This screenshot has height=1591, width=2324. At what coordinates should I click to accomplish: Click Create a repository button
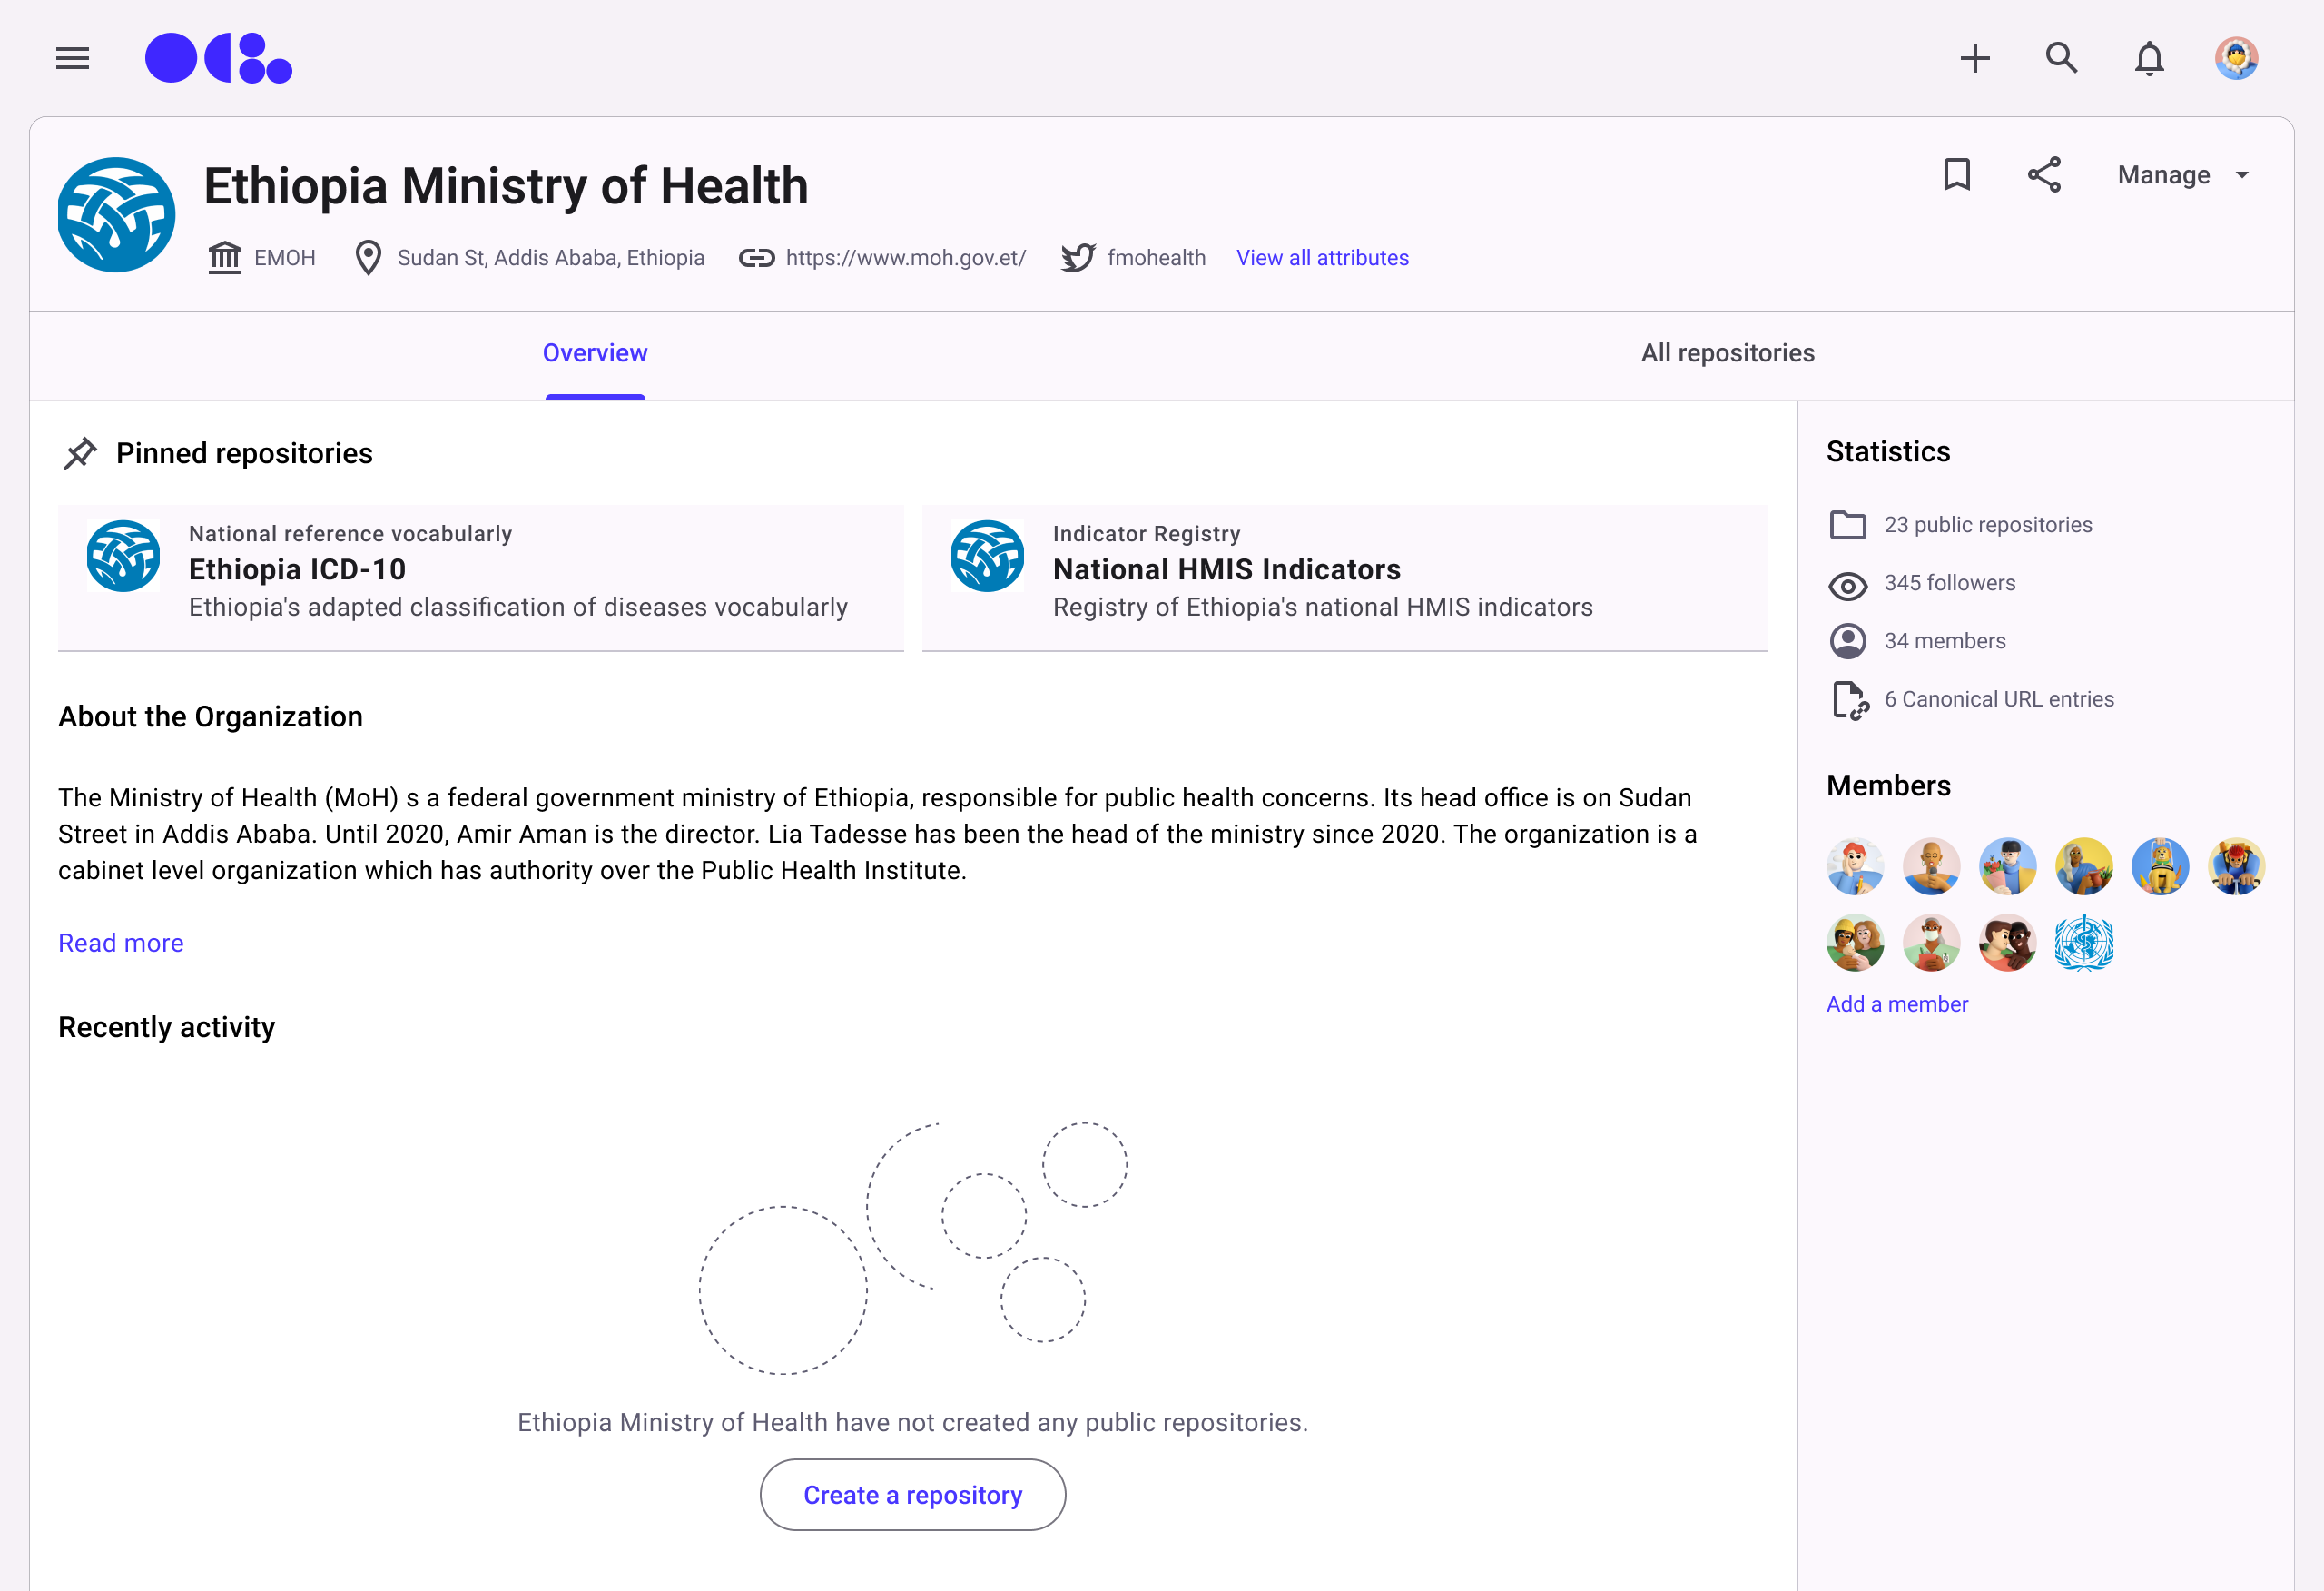coord(912,1494)
